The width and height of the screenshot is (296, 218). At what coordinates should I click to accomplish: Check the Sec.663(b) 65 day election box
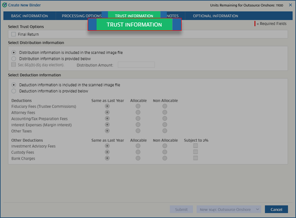click(14, 65)
